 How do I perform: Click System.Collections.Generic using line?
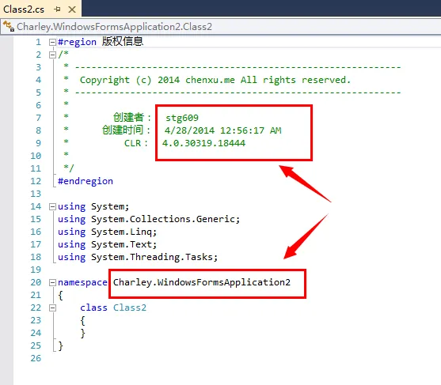pos(149,219)
